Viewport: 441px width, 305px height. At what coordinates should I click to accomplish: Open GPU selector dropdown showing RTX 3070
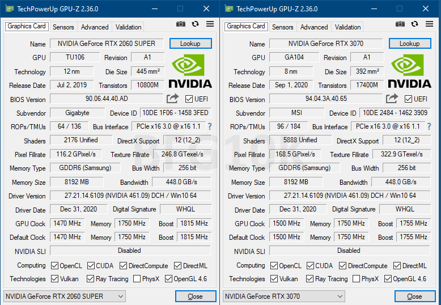tap(284, 296)
